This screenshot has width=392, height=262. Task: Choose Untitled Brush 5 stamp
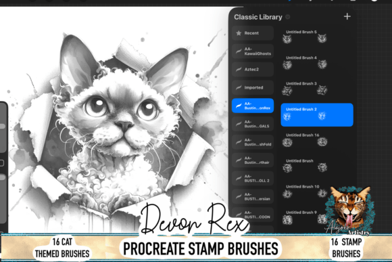pyautogui.click(x=317, y=37)
